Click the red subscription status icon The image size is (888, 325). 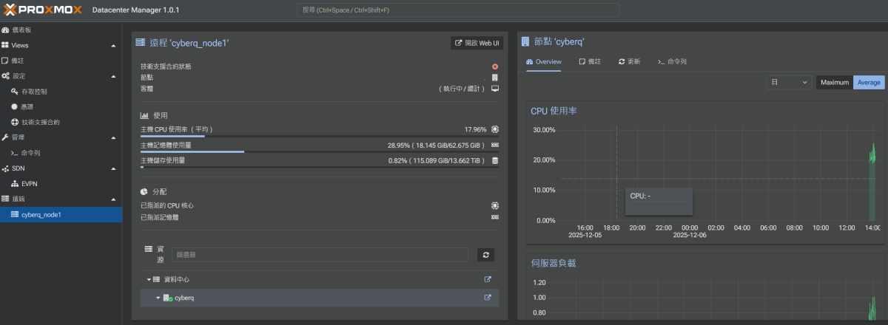pyautogui.click(x=495, y=66)
